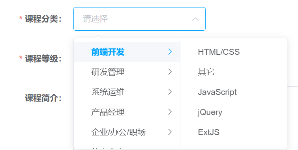Expand 企业/办公/职场 via its chevron arrow
This screenshot has width=298, height=150.
(x=170, y=132)
